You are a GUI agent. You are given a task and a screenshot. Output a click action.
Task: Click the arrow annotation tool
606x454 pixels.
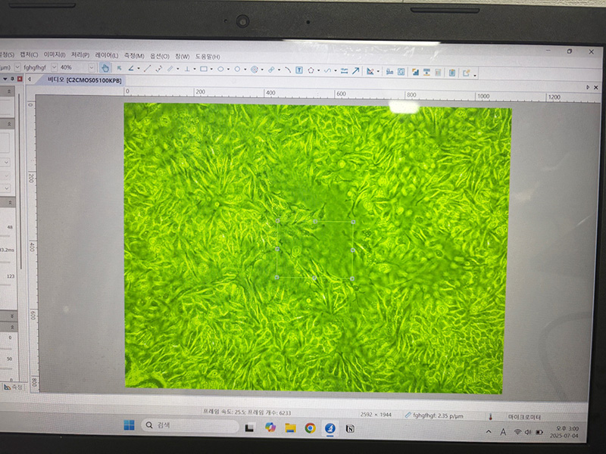click(x=355, y=70)
